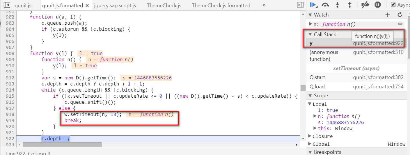Expand the Closure scope group
Viewport: 410px width, 155px height.
[310, 136]
